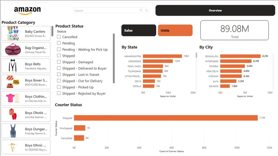
Task: Choose the Boys Ethnic category card
Action: pyautogui.click(x=26, y=147)
